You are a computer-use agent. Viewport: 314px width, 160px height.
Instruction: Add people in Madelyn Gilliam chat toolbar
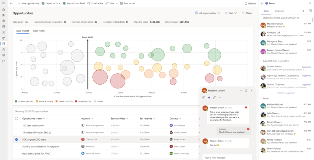[x=204, y=98]
